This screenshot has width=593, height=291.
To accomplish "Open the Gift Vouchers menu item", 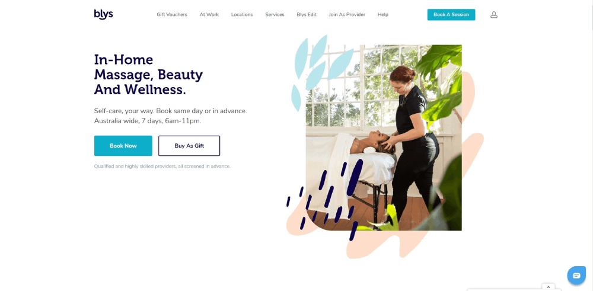I will pos(172,15).
